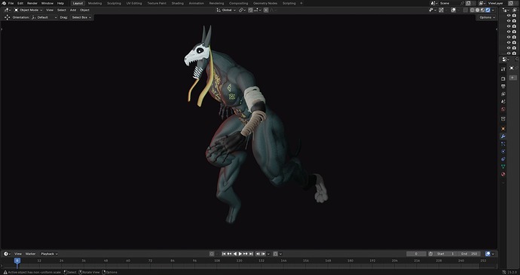The image size is (520, 275).
Task: Toggle eye visibility of topmost outliner row
Action: pyautogui.click(x=509, y=15)
